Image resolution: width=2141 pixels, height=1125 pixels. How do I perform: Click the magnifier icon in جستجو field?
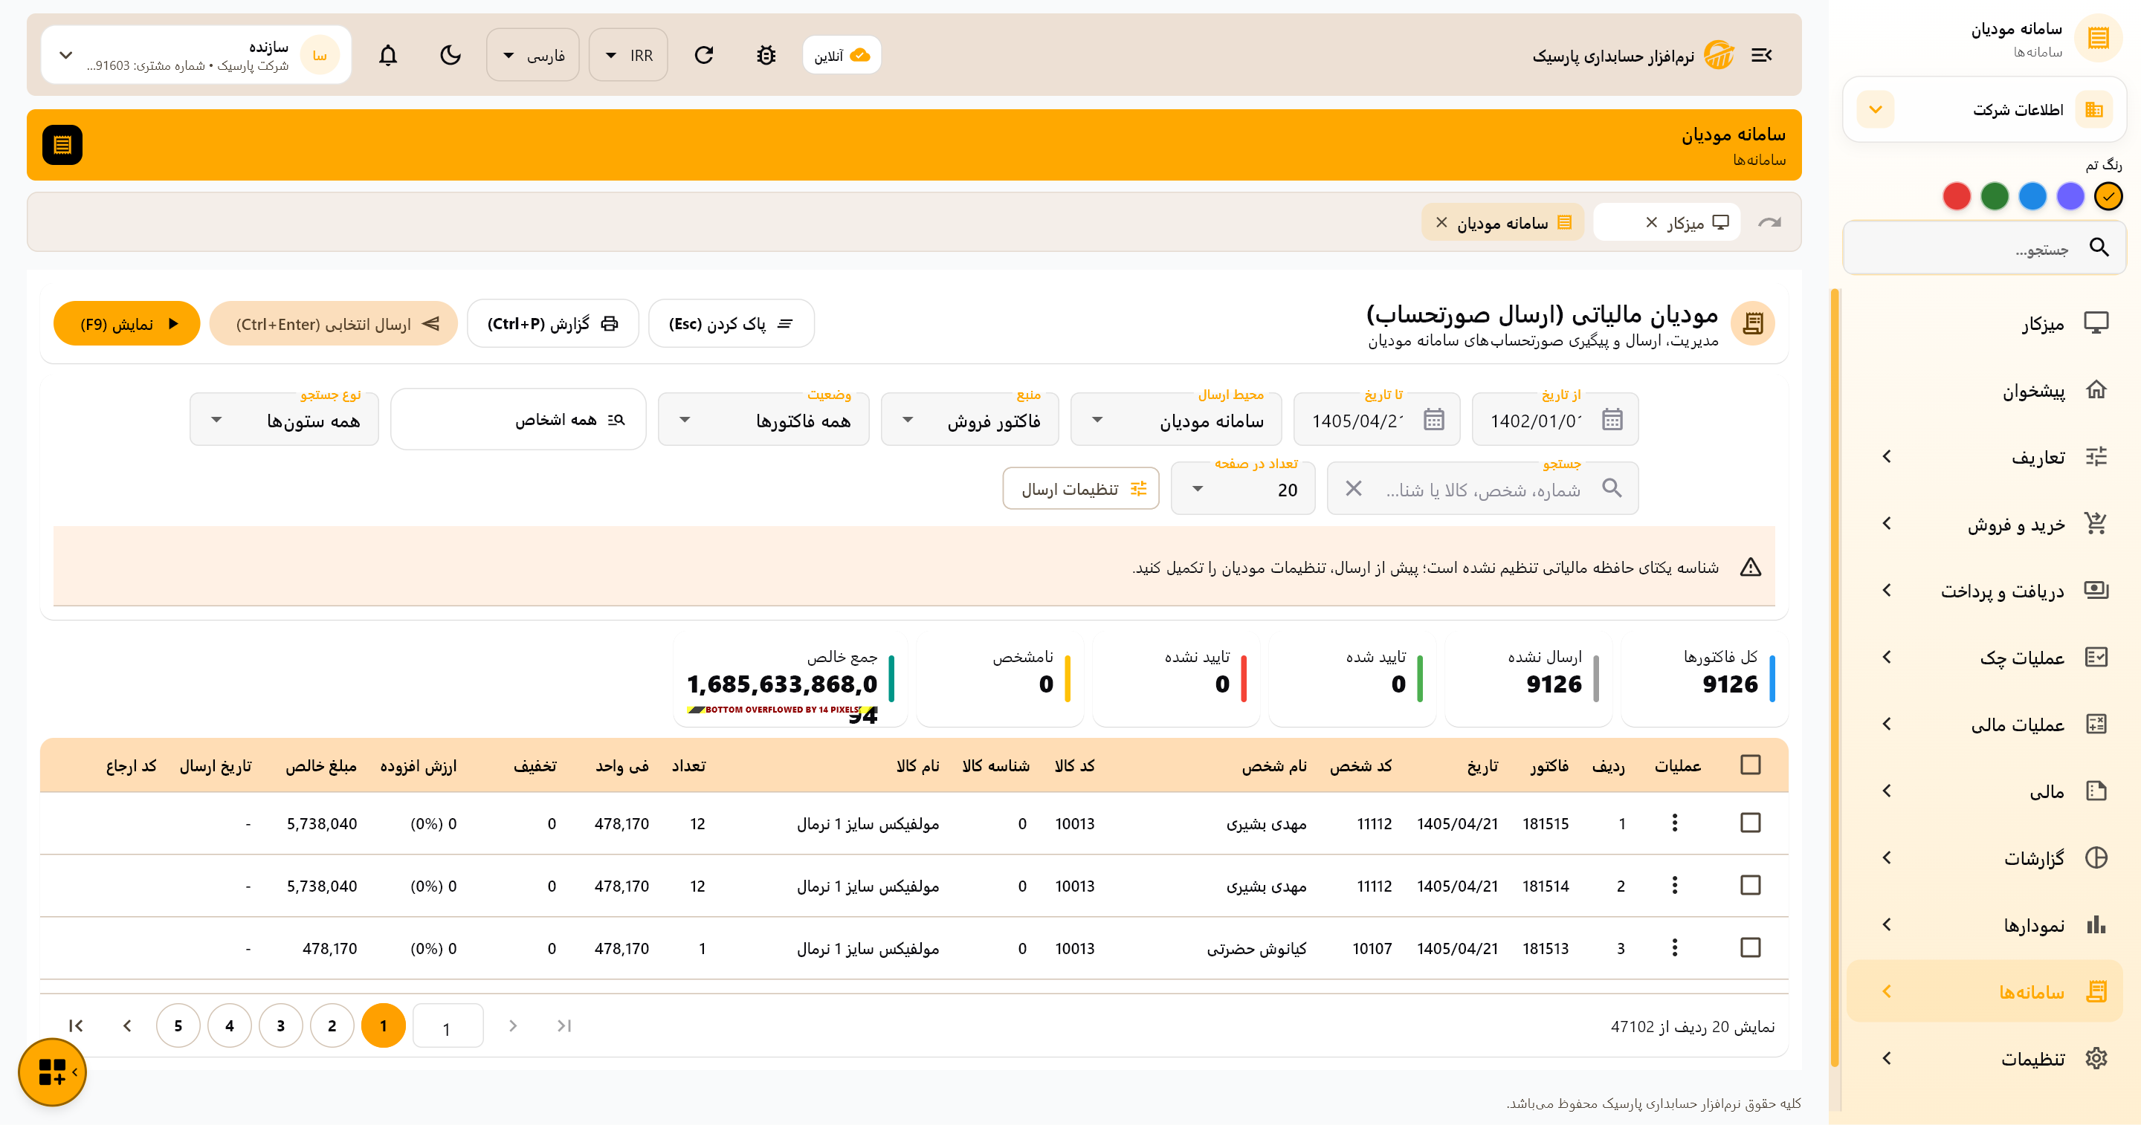(1612, 487)
